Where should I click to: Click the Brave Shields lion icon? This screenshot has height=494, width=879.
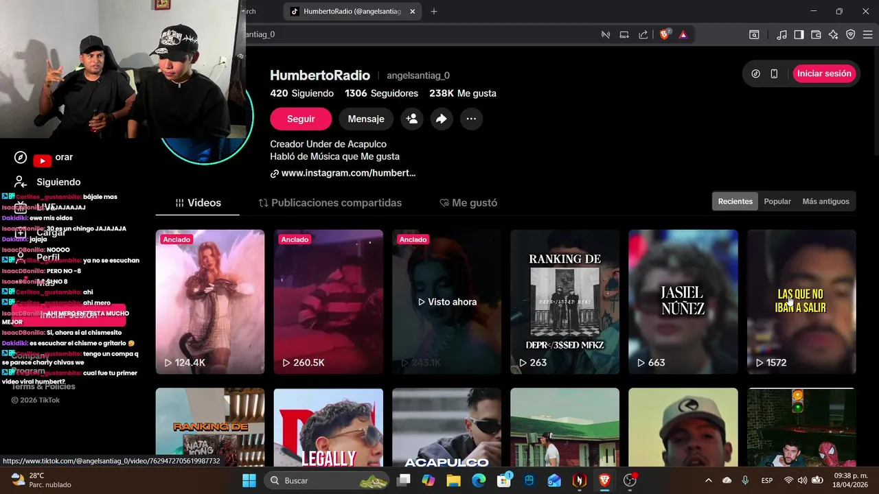pyautogui.click(x=664, y=34)
